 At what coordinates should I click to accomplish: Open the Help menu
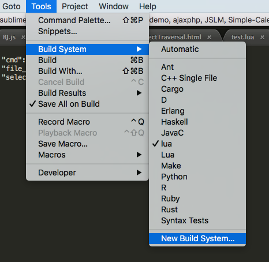pyautogui.click(x=148, y=6)
